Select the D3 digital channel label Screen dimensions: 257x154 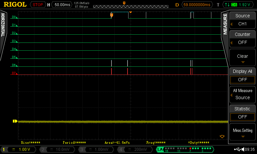14,41
